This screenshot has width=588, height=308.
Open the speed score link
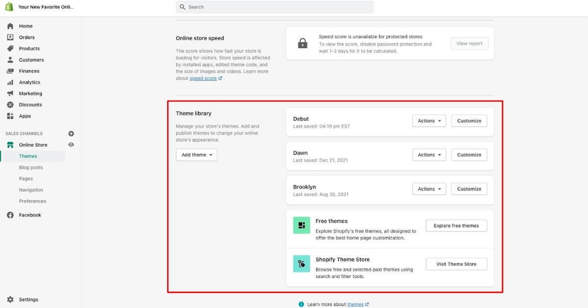pos(203,78)
